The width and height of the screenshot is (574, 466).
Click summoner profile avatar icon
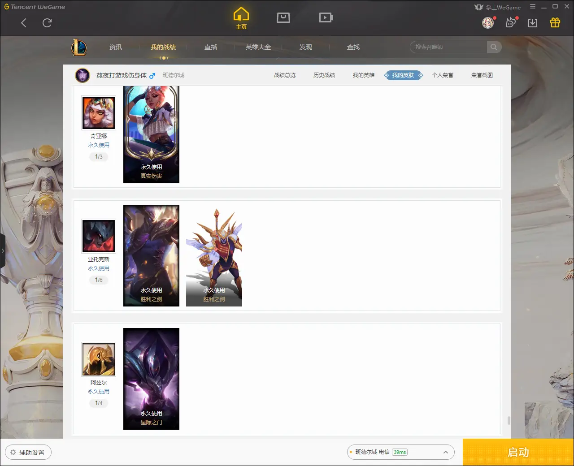[83, 75]
